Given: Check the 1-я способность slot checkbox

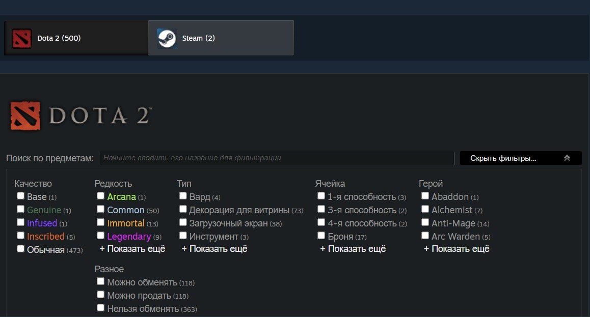Looking at the screenshot, I should 321,196.
